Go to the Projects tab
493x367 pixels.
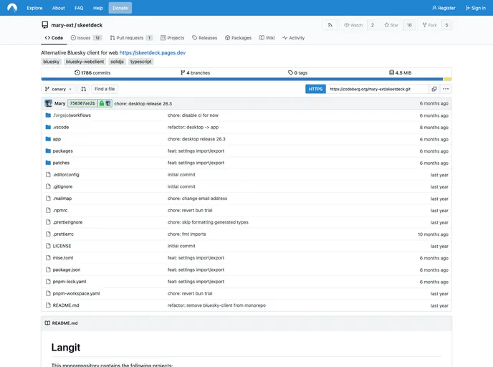click(172, 38)
